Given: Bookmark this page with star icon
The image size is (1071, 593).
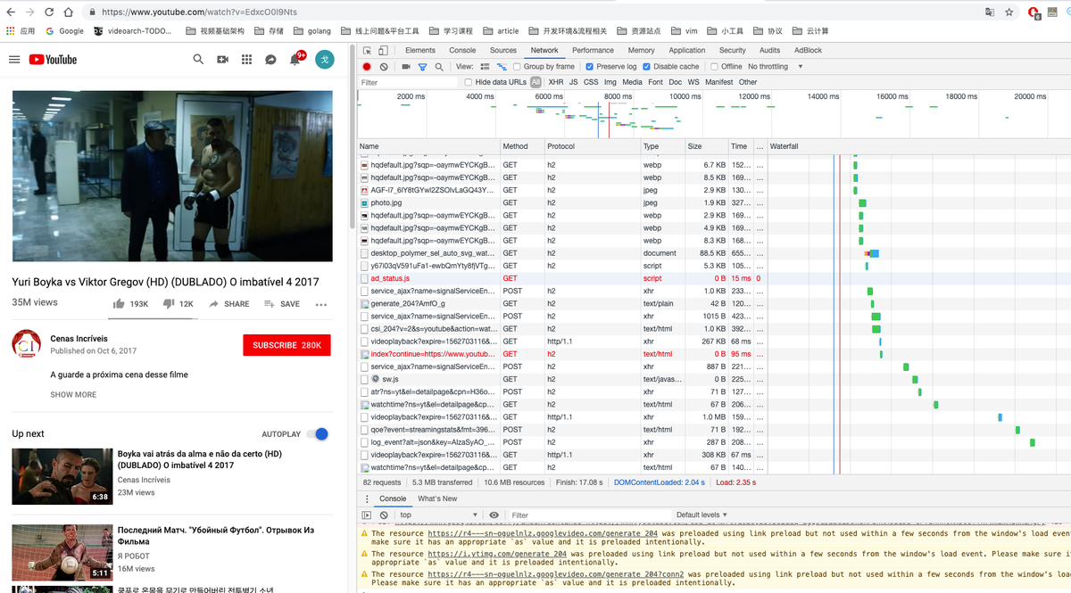Looking at the screenshot, I should tap(1009, 12).
